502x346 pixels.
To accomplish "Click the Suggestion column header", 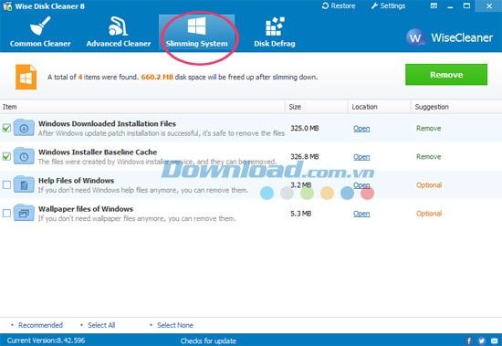I will (x=456, y=107).
